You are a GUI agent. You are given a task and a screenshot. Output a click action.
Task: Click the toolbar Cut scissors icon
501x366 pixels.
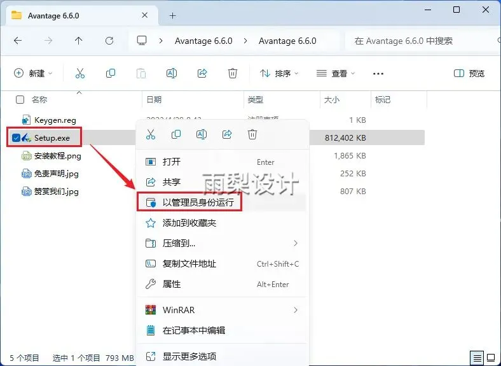80,73
